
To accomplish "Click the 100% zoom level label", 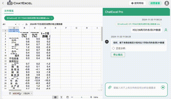I will click(x=96, y=97).
